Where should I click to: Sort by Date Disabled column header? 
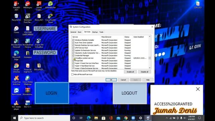140,37
